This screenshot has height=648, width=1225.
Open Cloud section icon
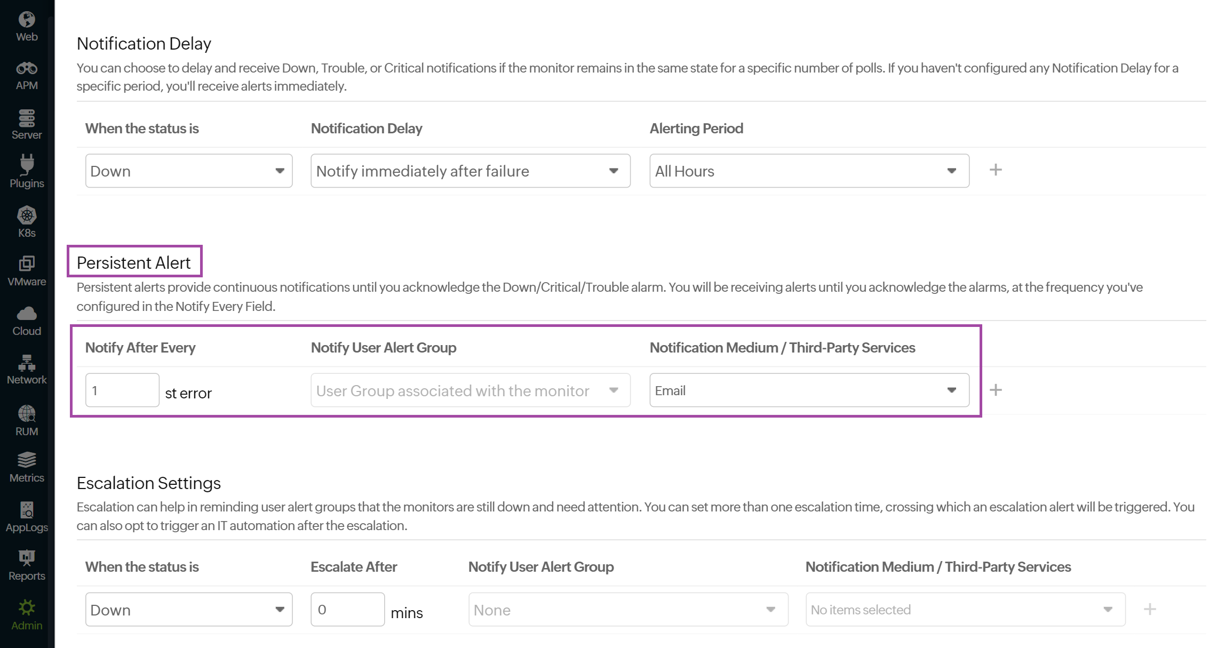coord(27,321)
